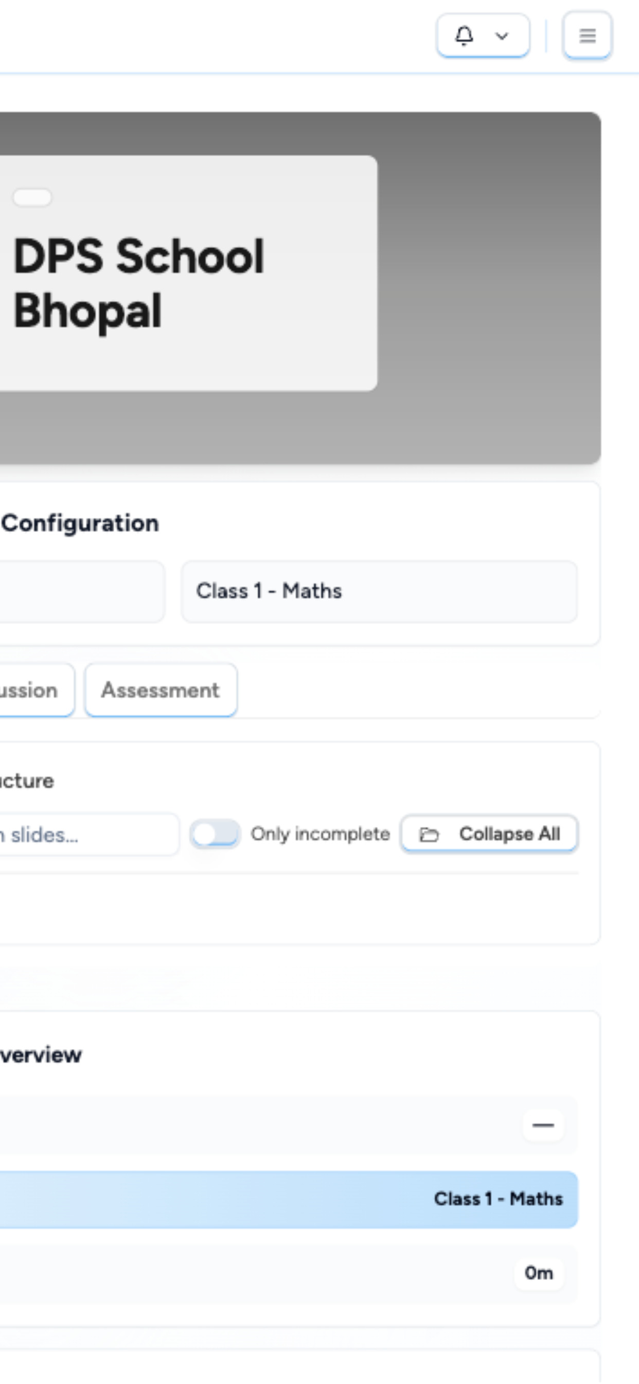Open the hamburger menu icon

[x=588, y=36]
